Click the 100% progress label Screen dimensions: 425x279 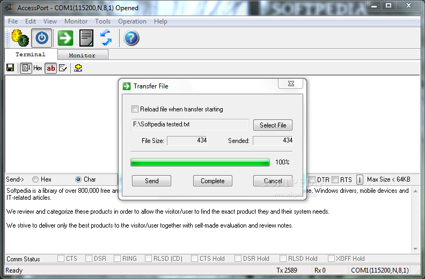coord(282,162)
